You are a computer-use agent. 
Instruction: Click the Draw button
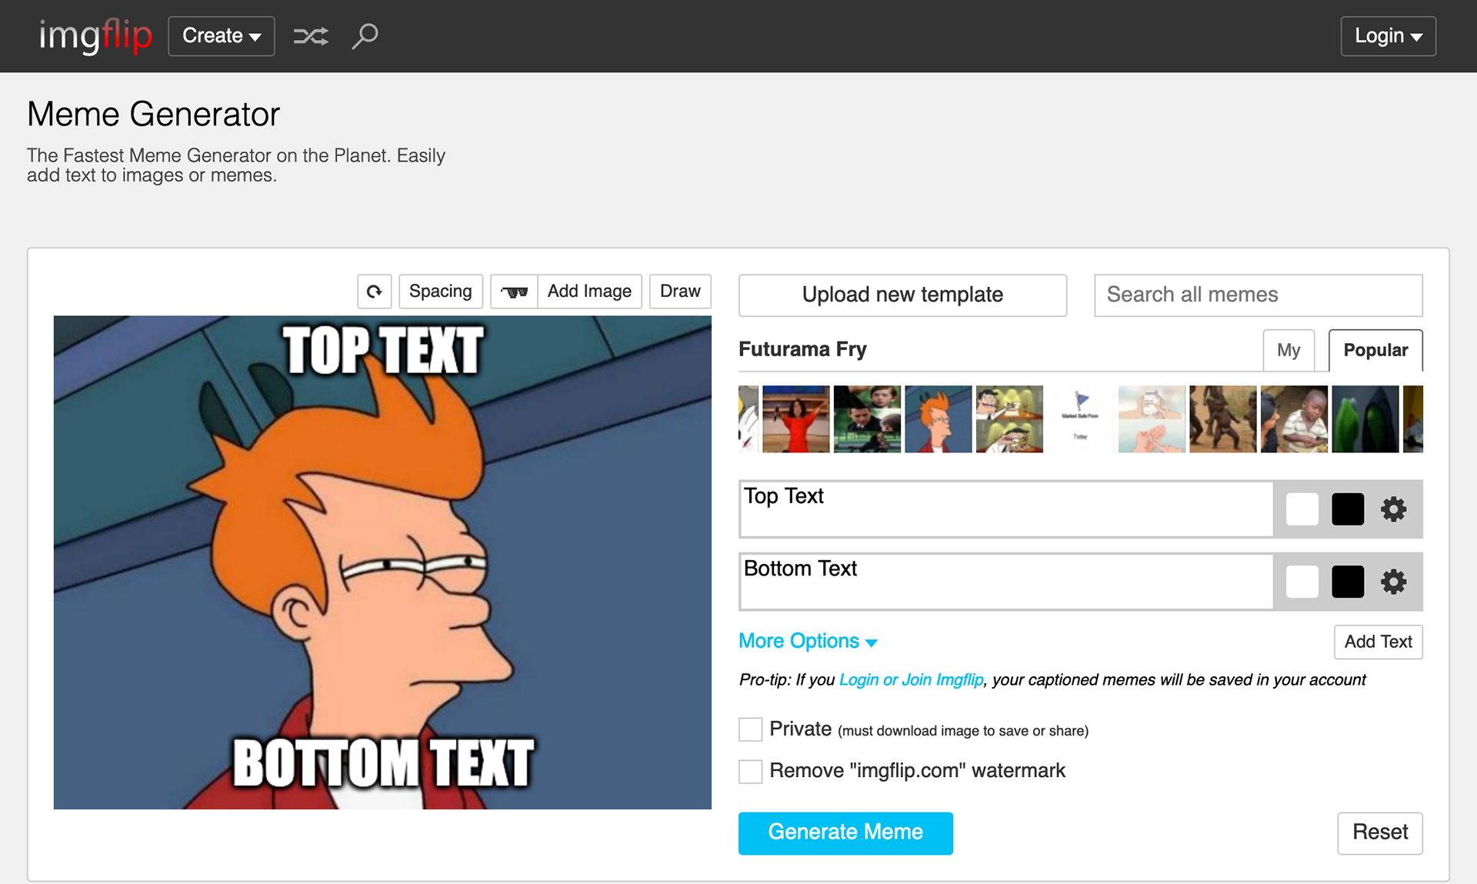680,292
